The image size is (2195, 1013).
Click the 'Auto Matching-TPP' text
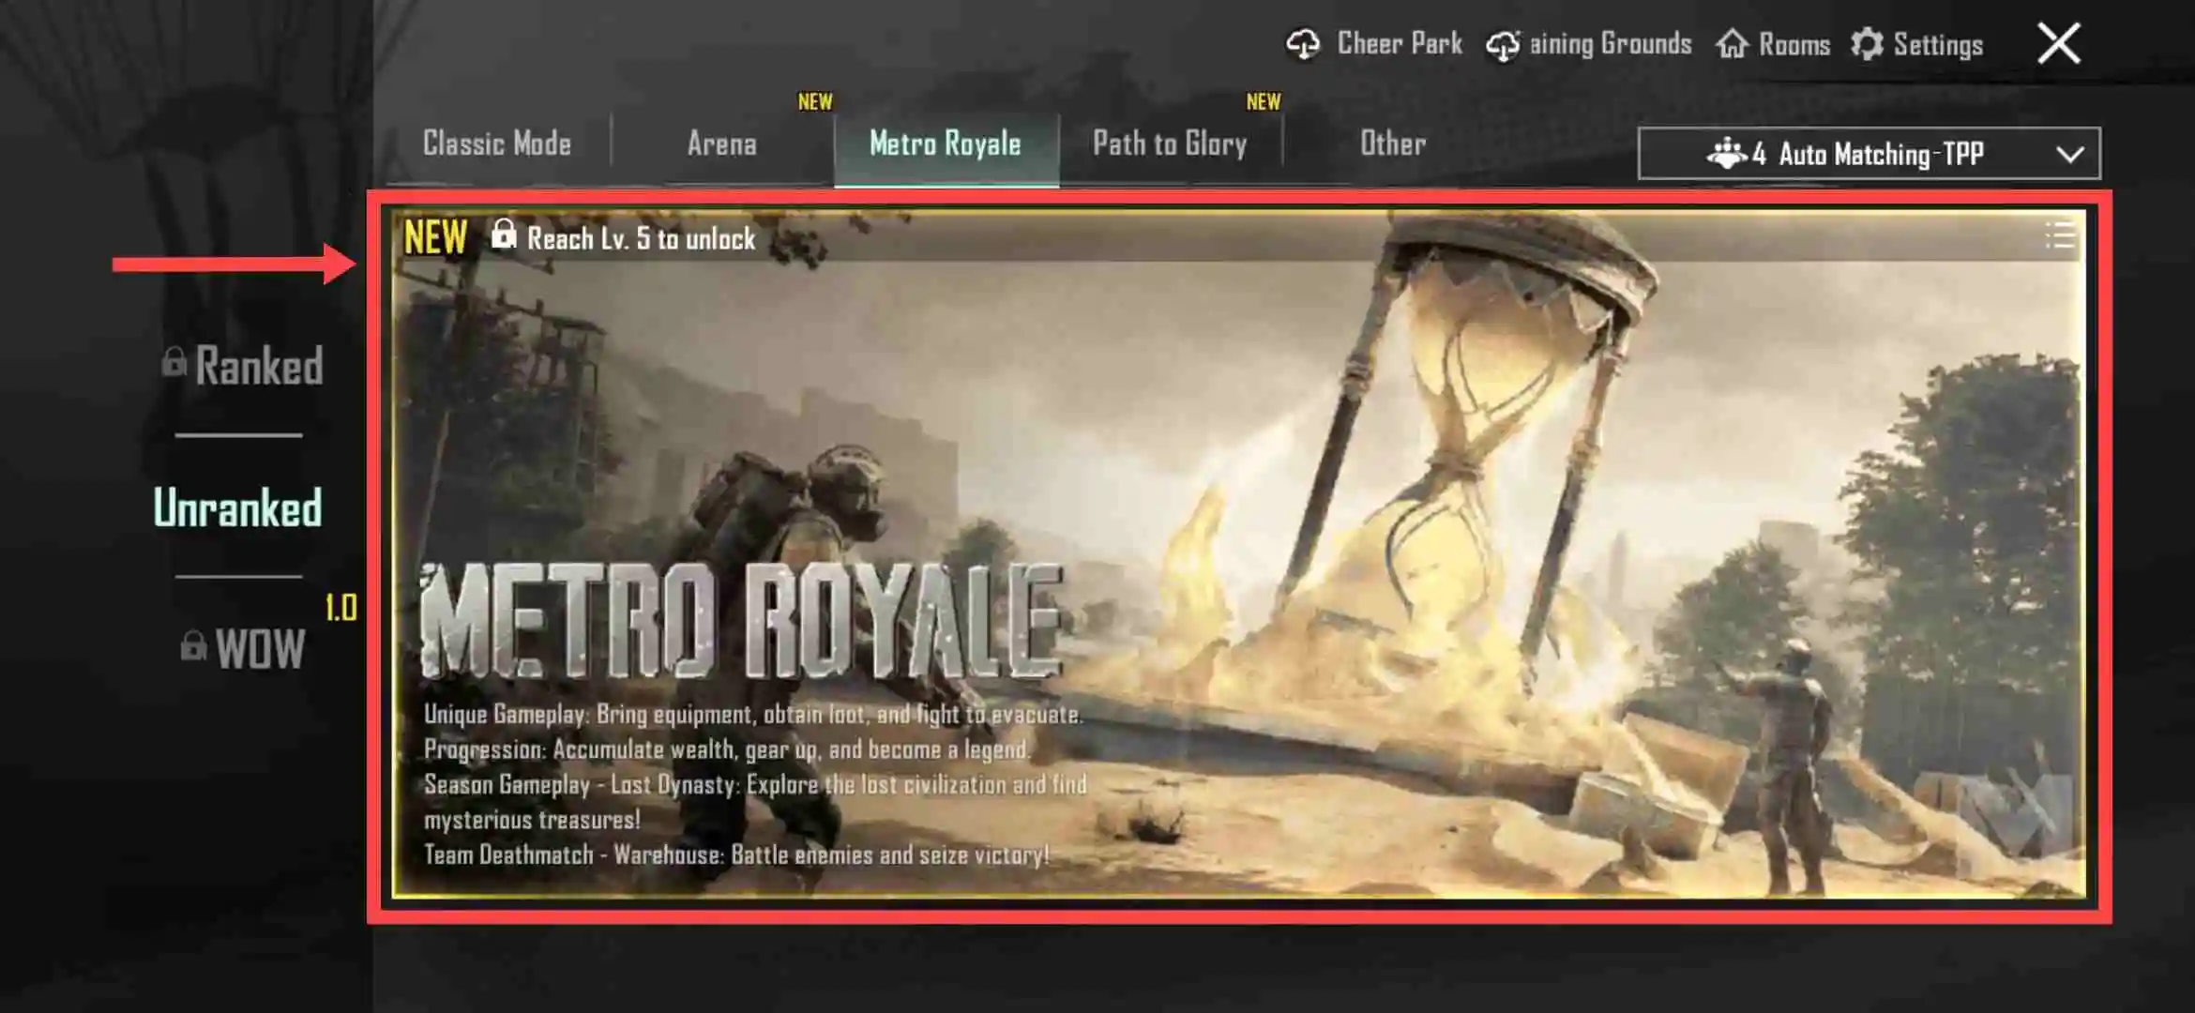(x=1881, y=154)
